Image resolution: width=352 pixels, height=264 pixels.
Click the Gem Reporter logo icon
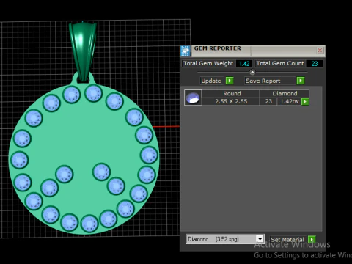tap(186, 51)
